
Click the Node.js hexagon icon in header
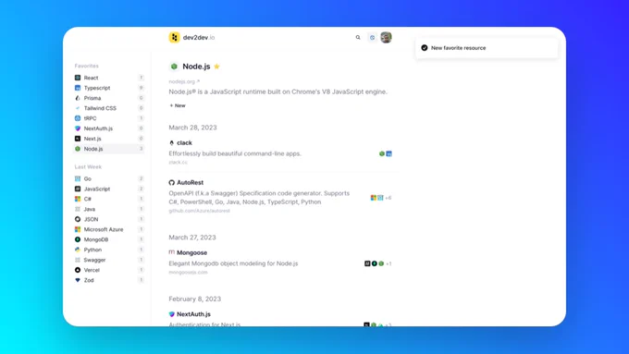[174, 67]
